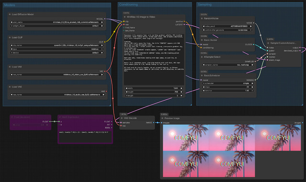
Task: Click the Float node value widget
Action: [x=31, y=125]
